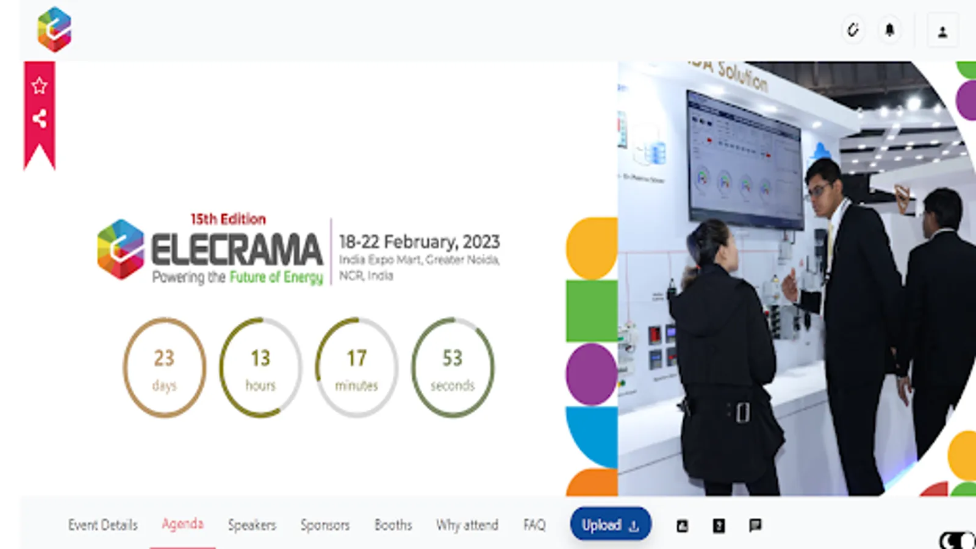Go to the Sponsors tab
The height and width of the screenshot is (549, 976).
click(325, 525)
